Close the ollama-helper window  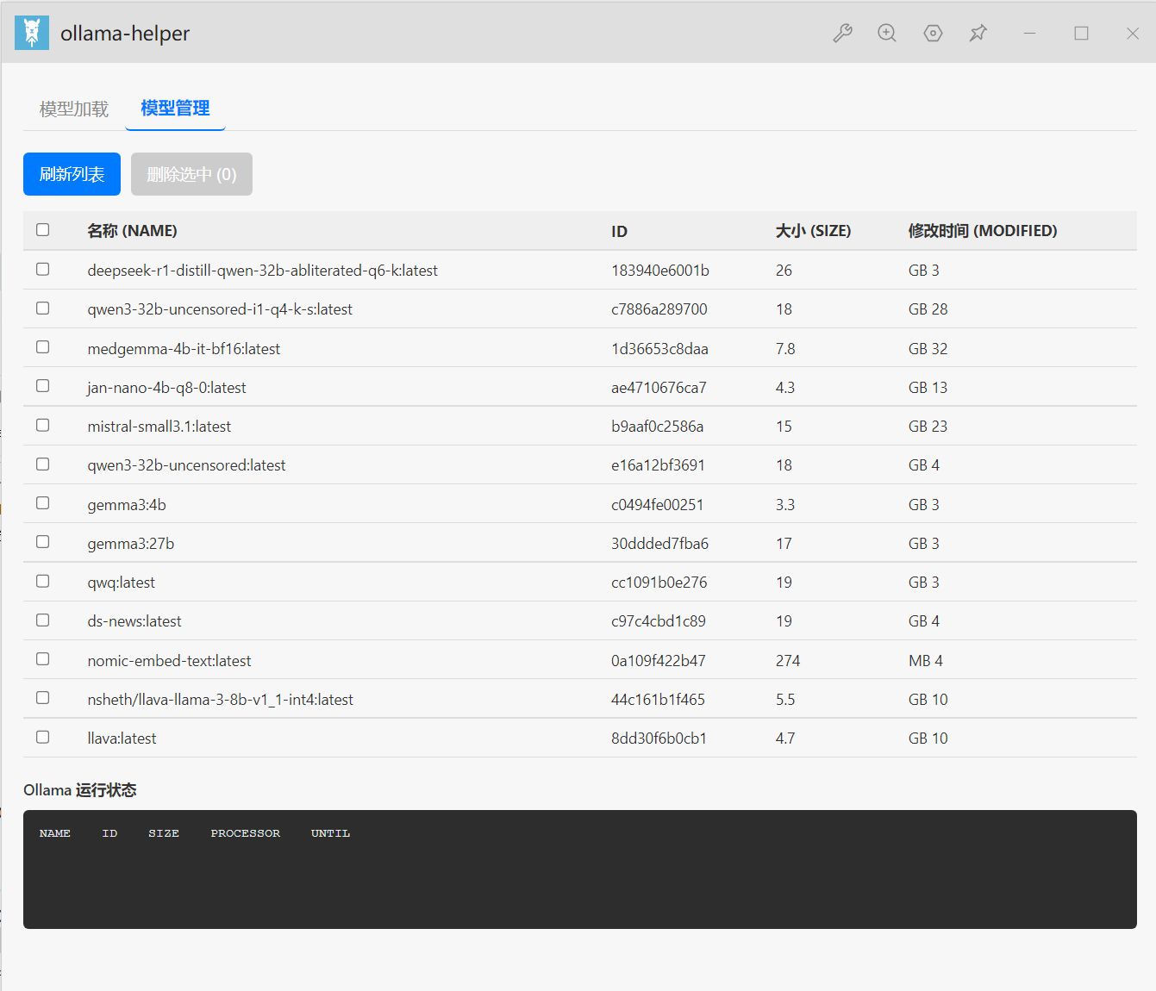point(1133,33)
